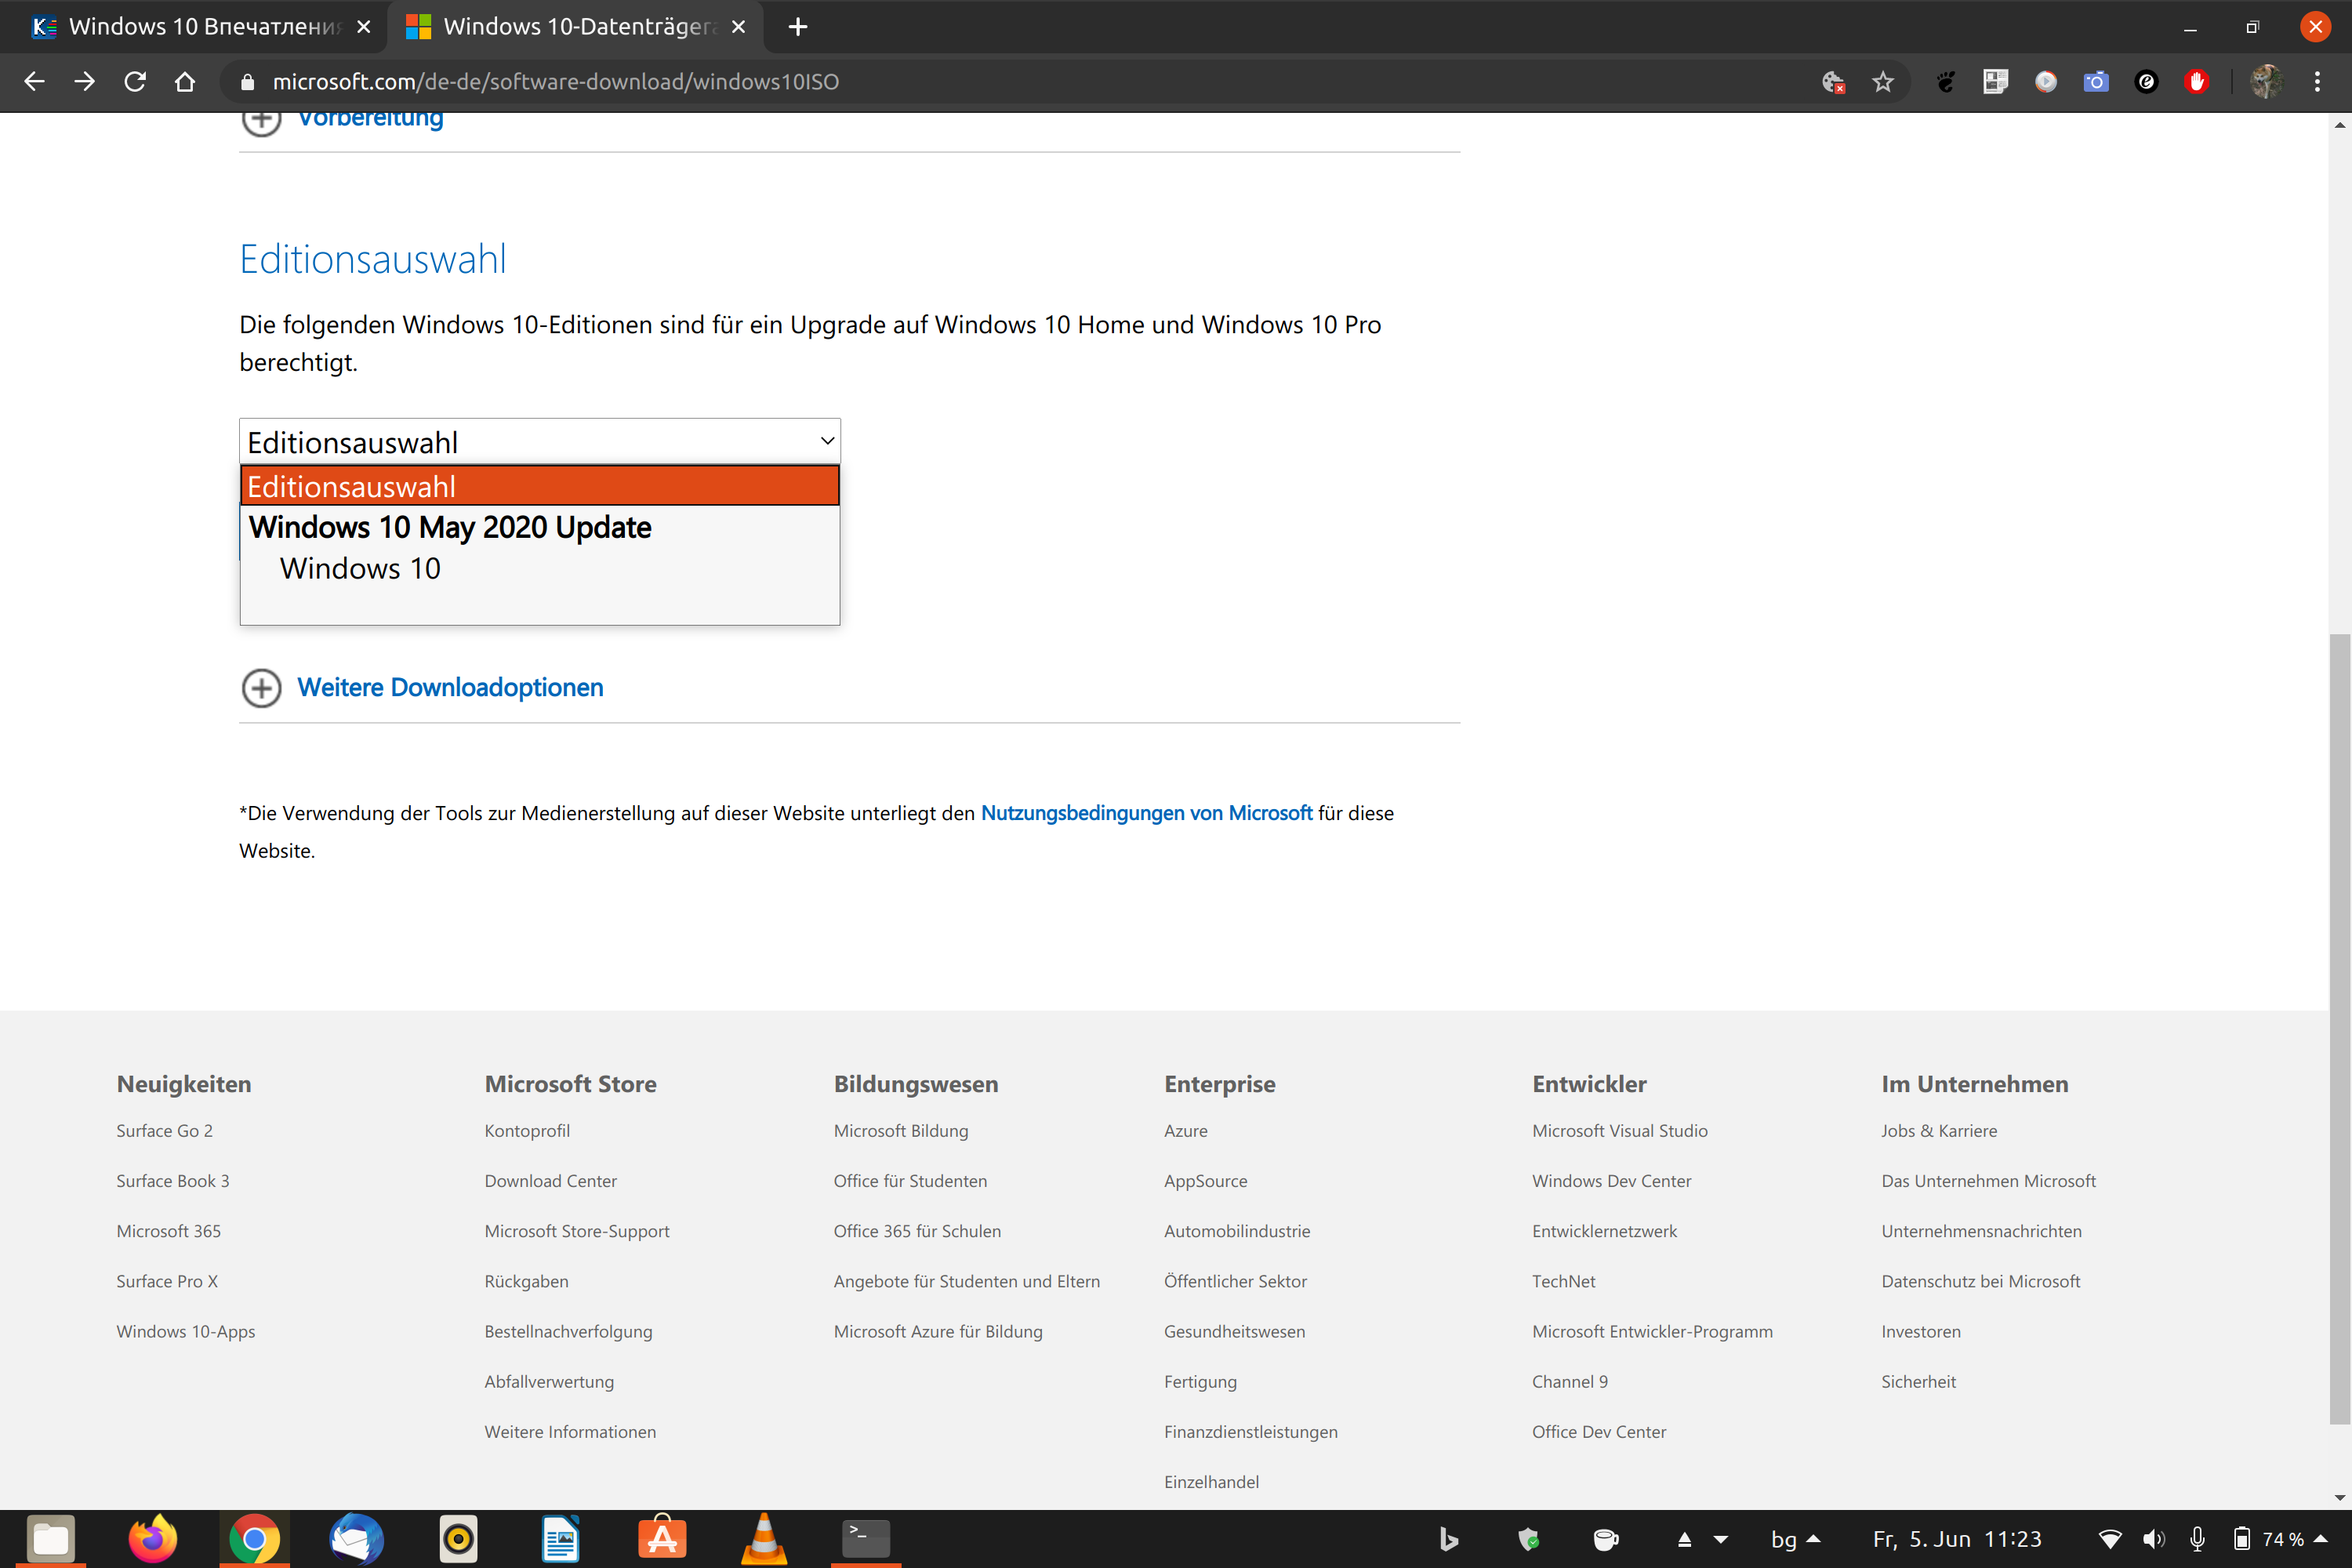Select highlighted Editionsauswahl option in list

tap(539, 486)
